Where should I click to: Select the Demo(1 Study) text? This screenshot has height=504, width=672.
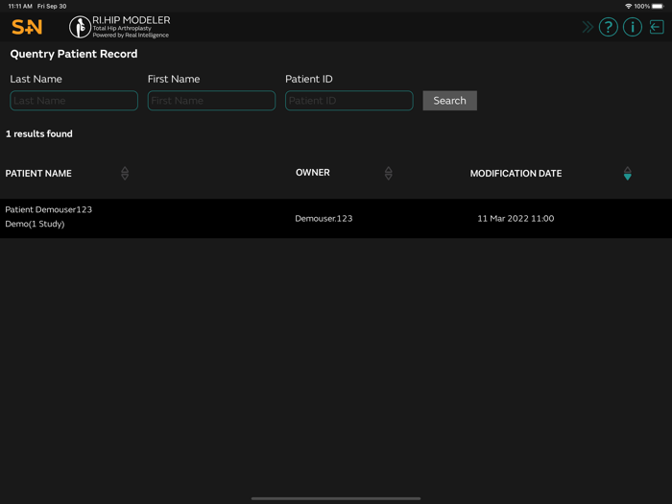(x=35, y=224)
